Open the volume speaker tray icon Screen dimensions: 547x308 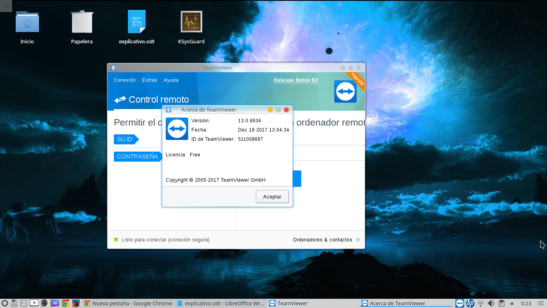coord(491,303)
